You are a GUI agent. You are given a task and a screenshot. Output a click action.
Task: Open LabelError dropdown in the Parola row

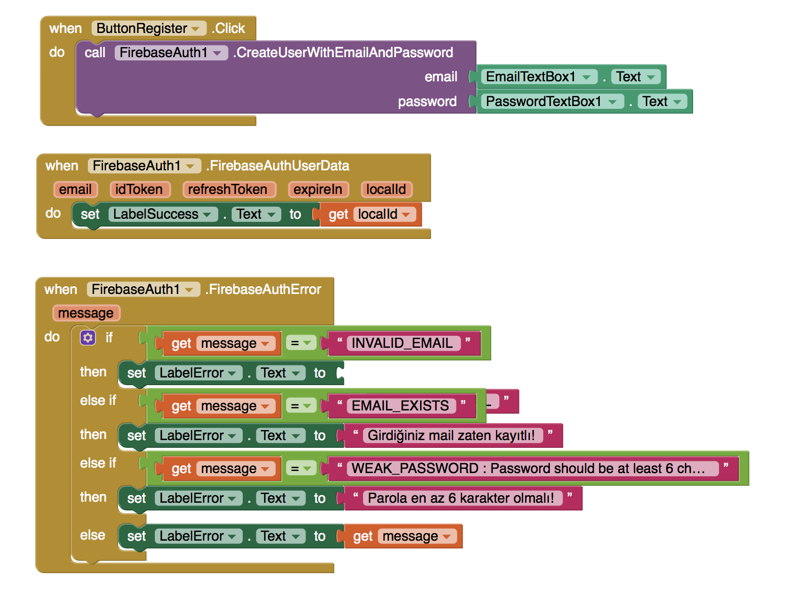198,498
